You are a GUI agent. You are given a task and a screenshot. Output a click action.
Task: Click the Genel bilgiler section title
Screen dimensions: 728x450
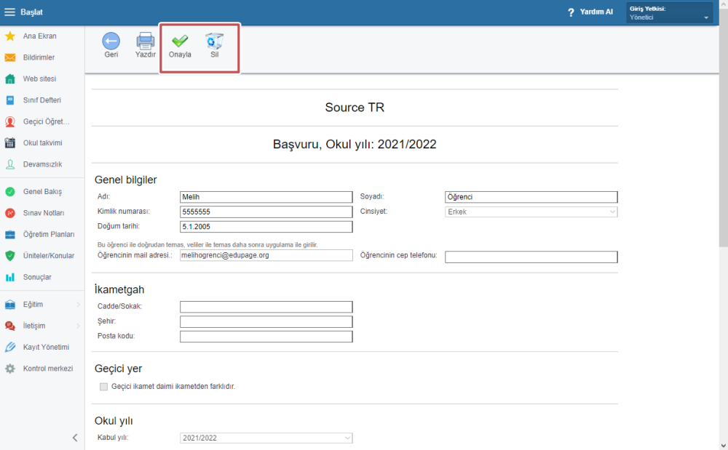tap(126, 180)
